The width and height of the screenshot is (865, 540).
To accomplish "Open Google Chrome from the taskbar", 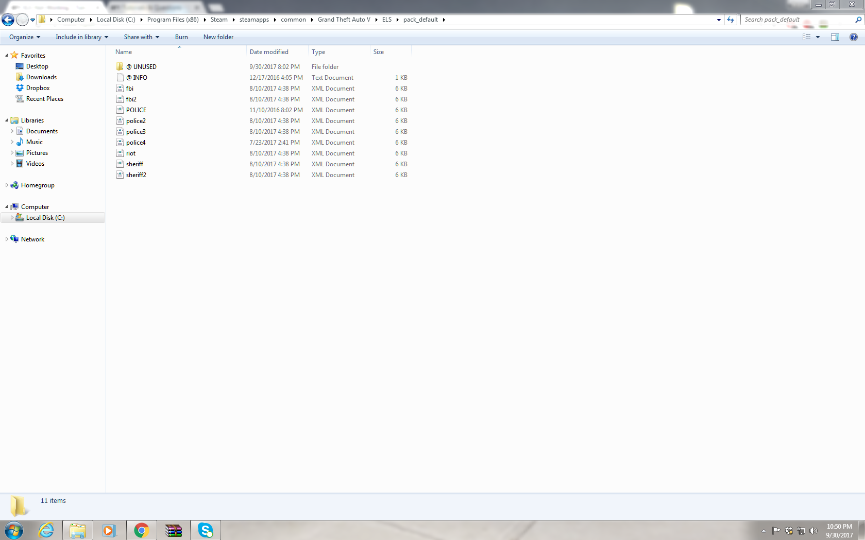I will tap(141, 530).
